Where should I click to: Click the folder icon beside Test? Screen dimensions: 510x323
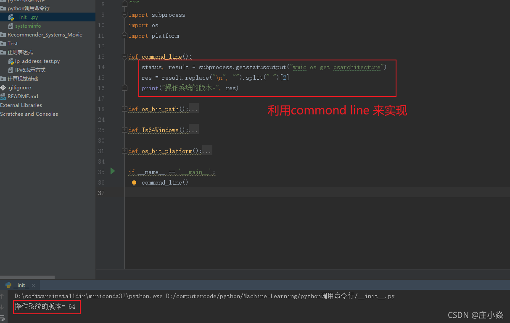coord(3,44)
